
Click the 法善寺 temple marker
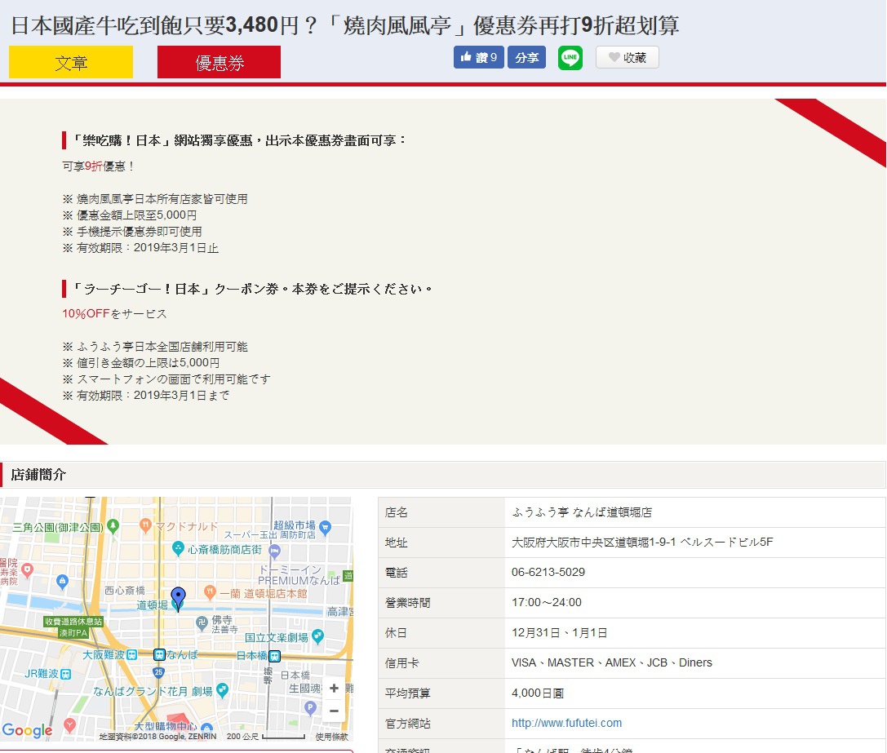[x=202, y=623]
